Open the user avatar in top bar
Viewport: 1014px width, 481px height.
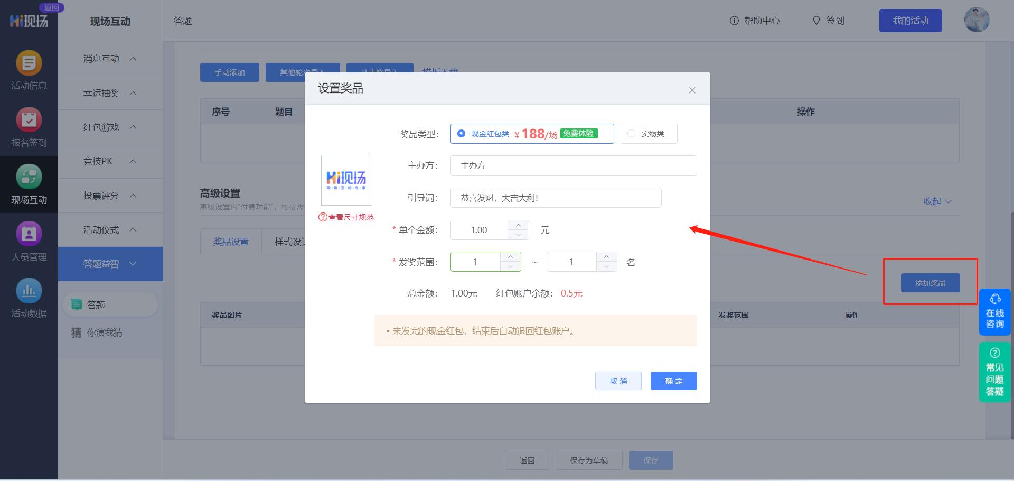tap(977, 20)
